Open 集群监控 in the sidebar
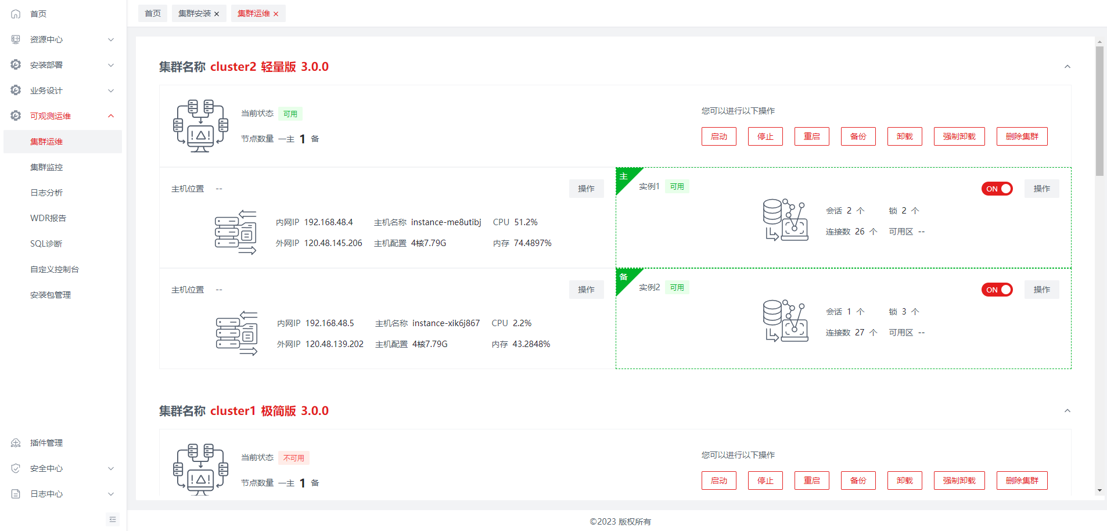The image size is (1107, 531). click(46, 167)
